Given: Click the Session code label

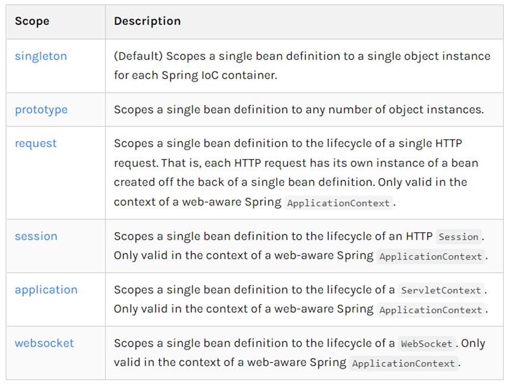Looking at the screenshot, I should click(x=459, y=237).
